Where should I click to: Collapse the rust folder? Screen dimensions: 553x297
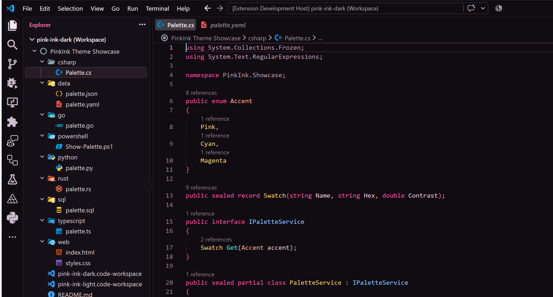click(x=42, y=178)
